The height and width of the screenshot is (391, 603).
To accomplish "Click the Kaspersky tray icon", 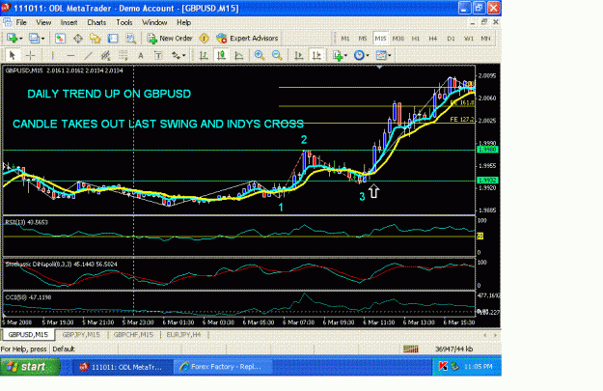I will [x=443, y=366].
